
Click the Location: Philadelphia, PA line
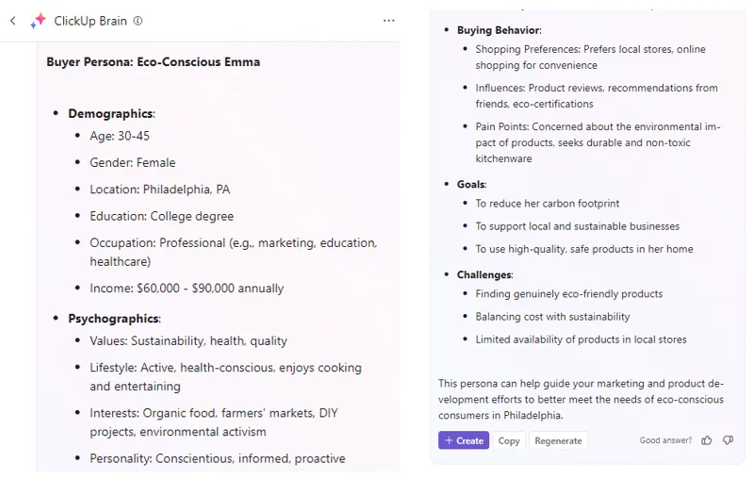[159, 190]
